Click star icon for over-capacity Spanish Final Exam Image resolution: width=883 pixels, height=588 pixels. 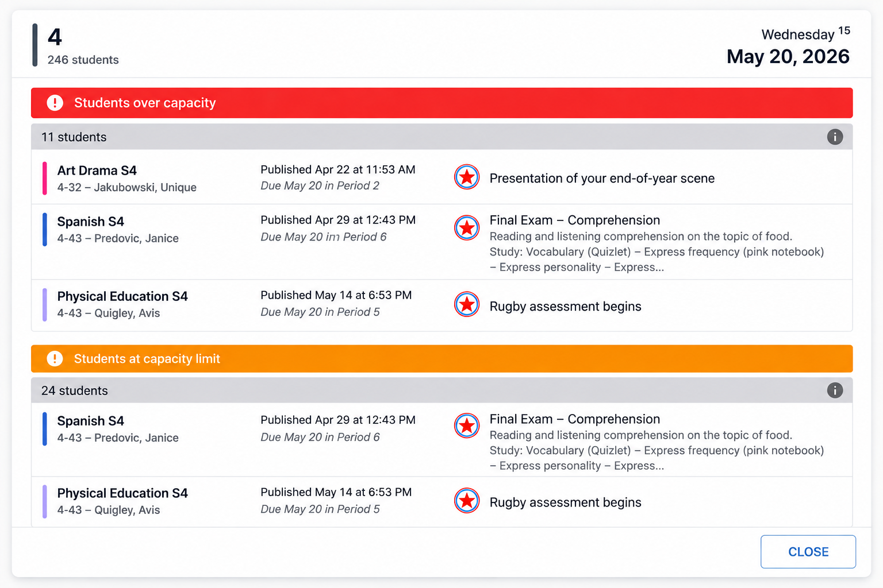pos(467,228)
